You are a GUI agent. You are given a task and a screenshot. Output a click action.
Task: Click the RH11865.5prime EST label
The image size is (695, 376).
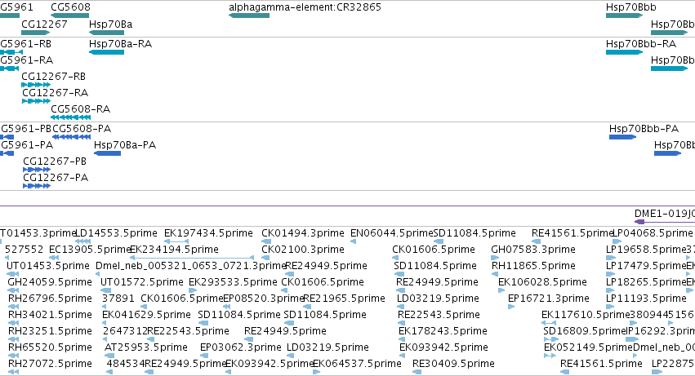[x=533, y=266]
